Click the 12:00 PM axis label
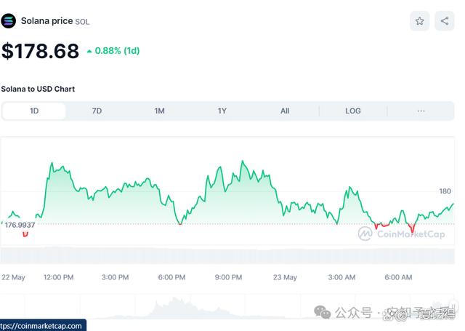465x331 pixels. click(x=58, y=277)
